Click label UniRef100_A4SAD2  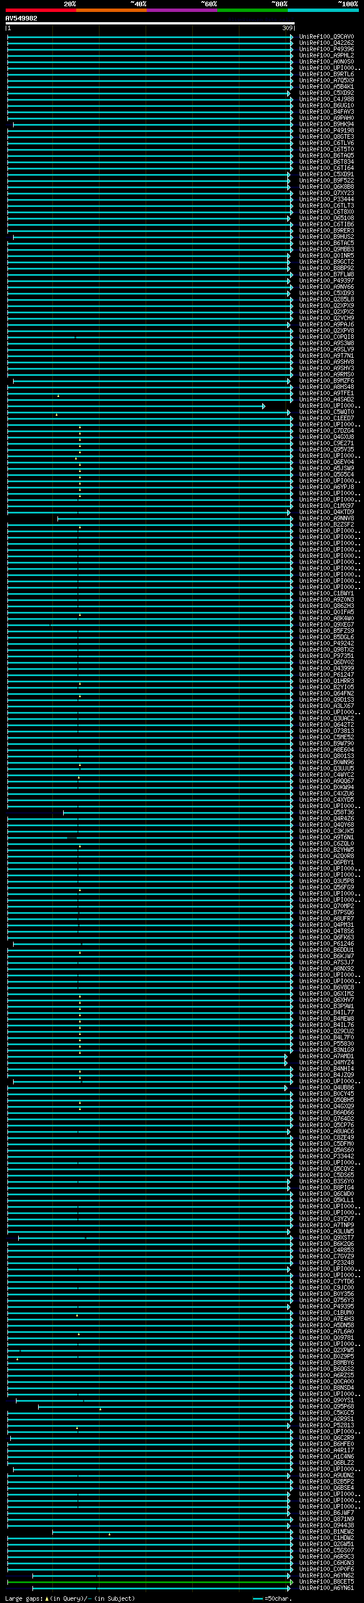[326, 400]
